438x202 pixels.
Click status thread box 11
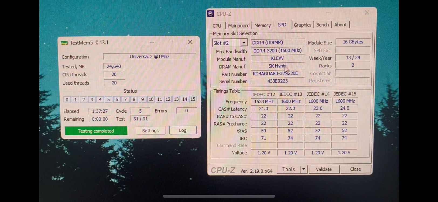[160, 99]
